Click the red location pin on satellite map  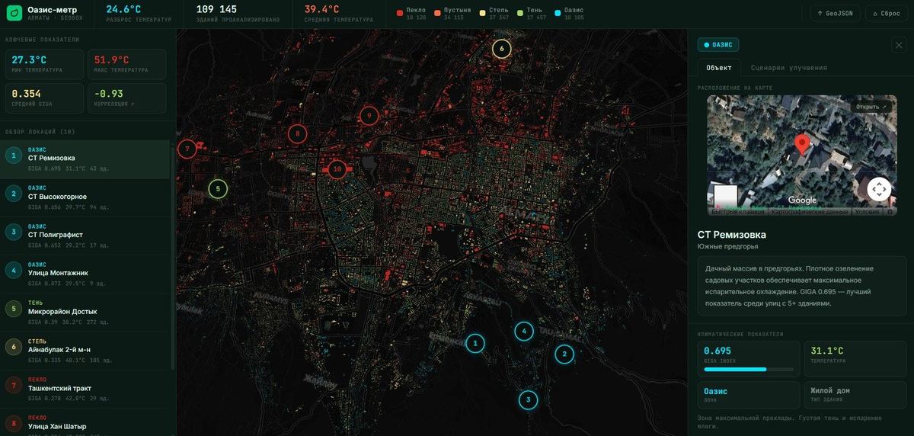801,146
